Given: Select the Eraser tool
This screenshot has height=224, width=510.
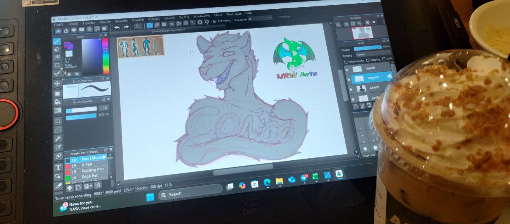Looking at the screenshot, I should 57,49.
